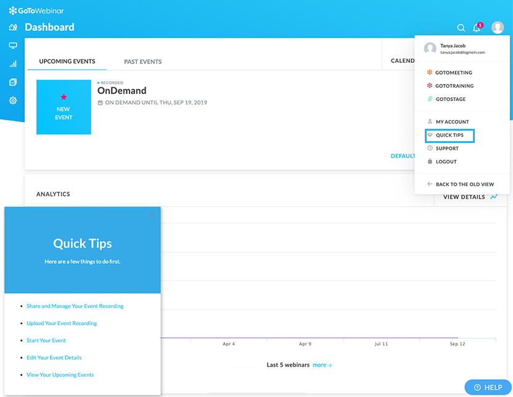513x397 pixels.
Task: Click the Dashboard page title
Action: 49,27
